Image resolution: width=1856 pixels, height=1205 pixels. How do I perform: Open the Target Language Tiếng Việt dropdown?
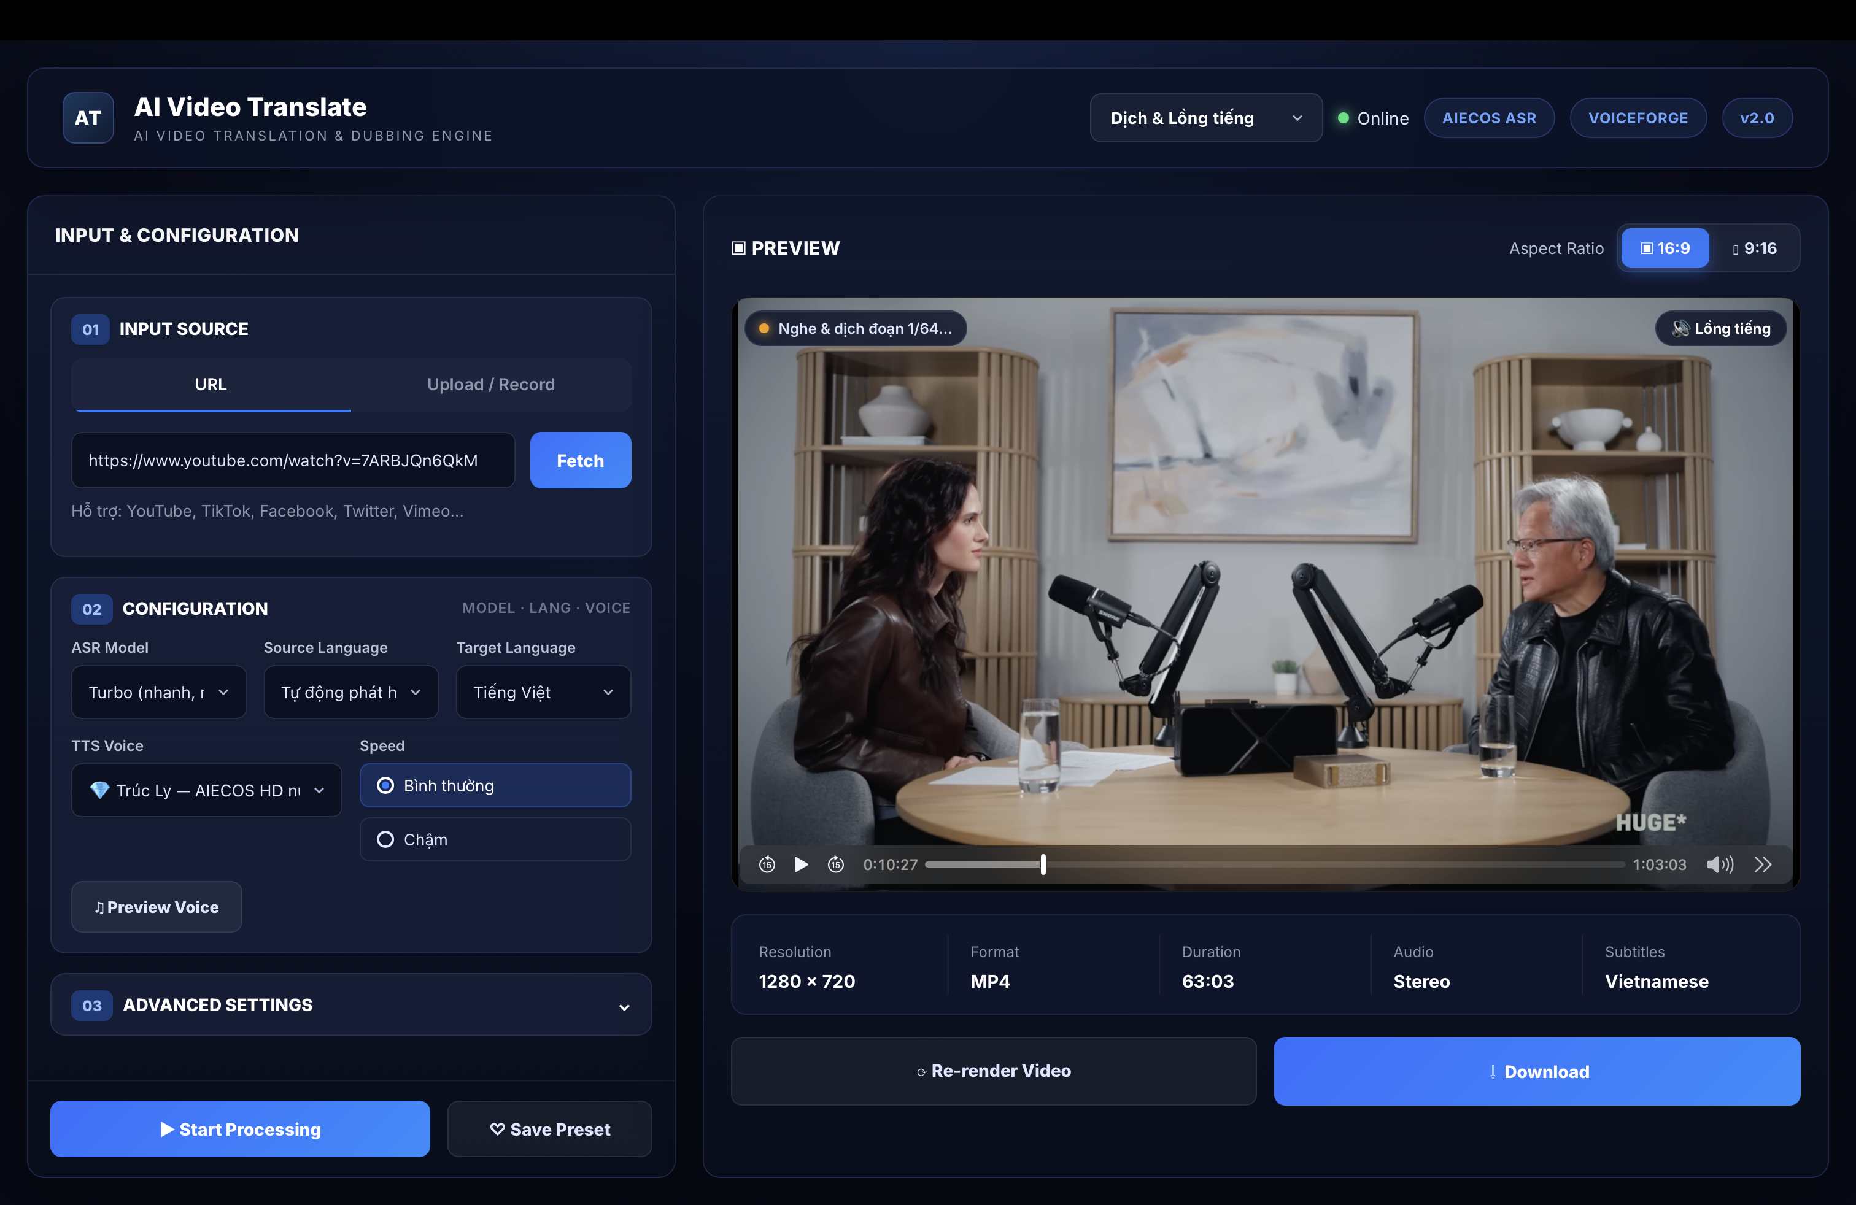[x=544, y=691]
